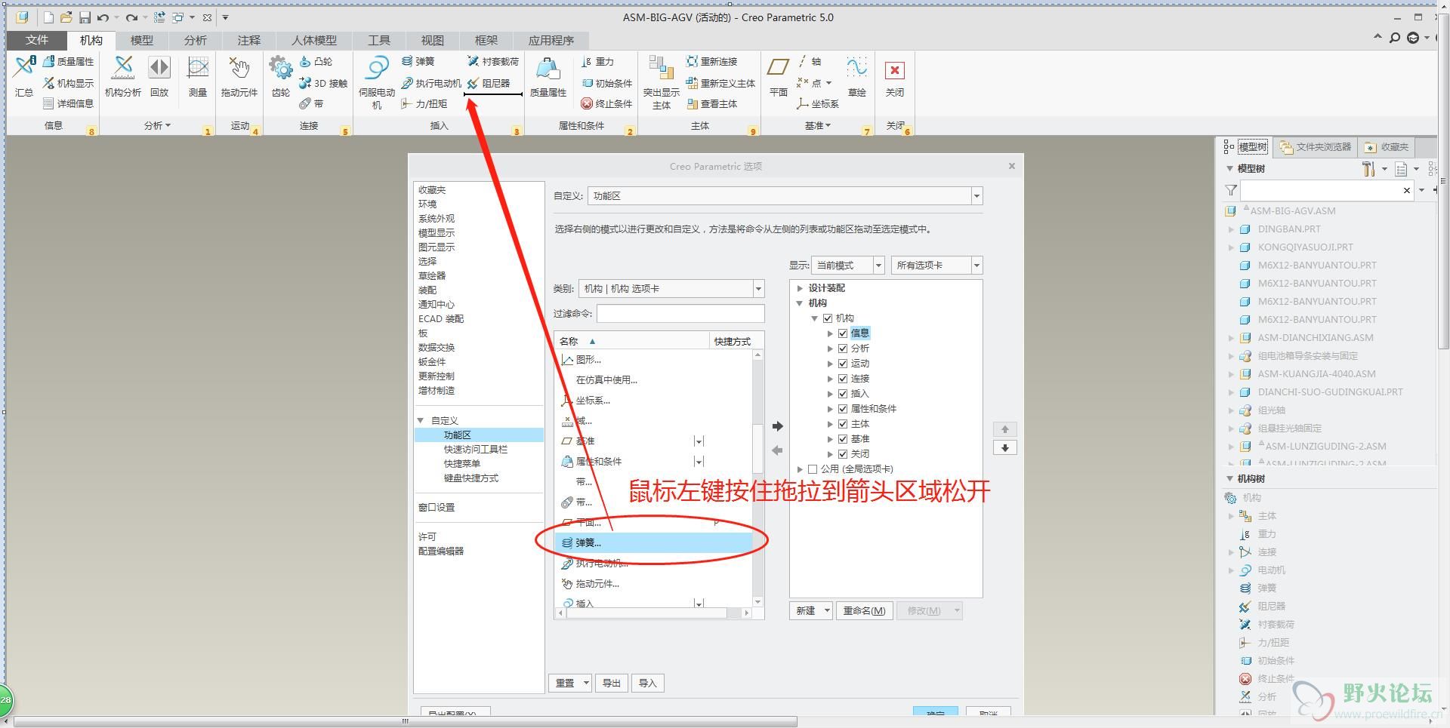1450x728 pixels.
Task: Check the 公用 (全局选项卡) checkbox
Action: pyautogui.click(x=813, y=469)
